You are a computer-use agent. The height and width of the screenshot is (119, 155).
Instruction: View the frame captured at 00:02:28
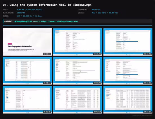(x=27, y=100)
